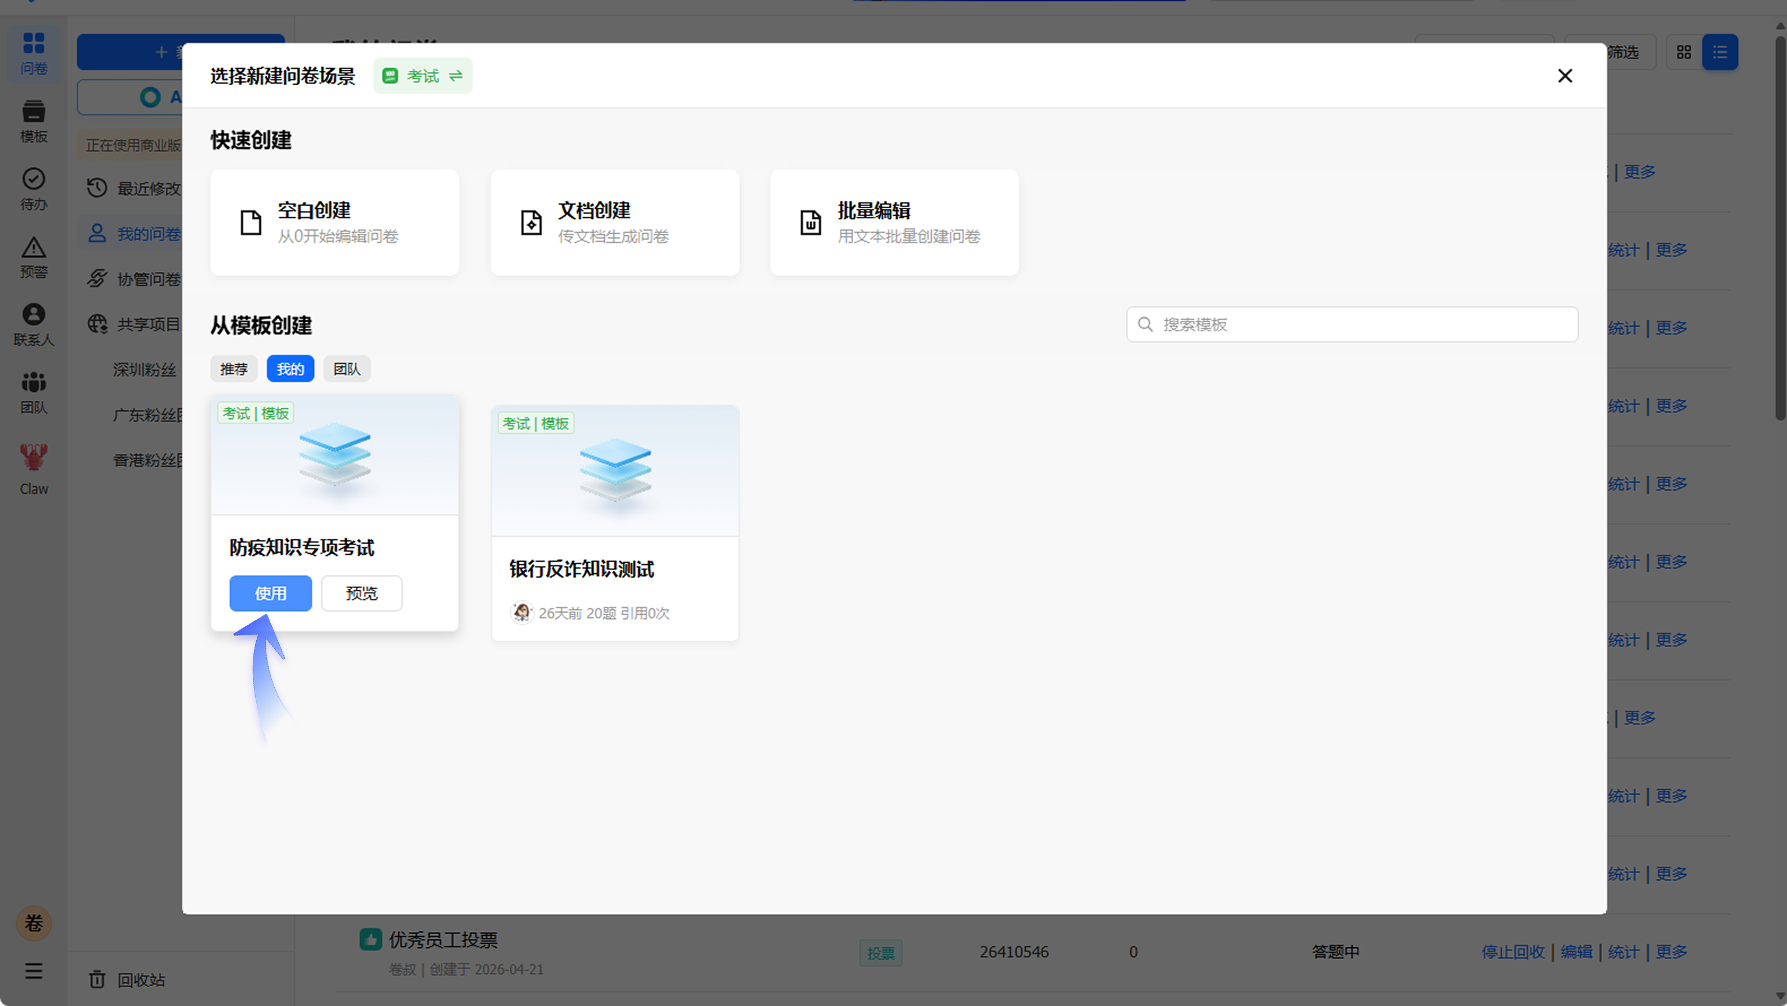The height and width of the screenshot is (1006, 1787).
Task: Open 协管问卷 in the side panel
Action: pyautogui.click(x=134, y=279)
